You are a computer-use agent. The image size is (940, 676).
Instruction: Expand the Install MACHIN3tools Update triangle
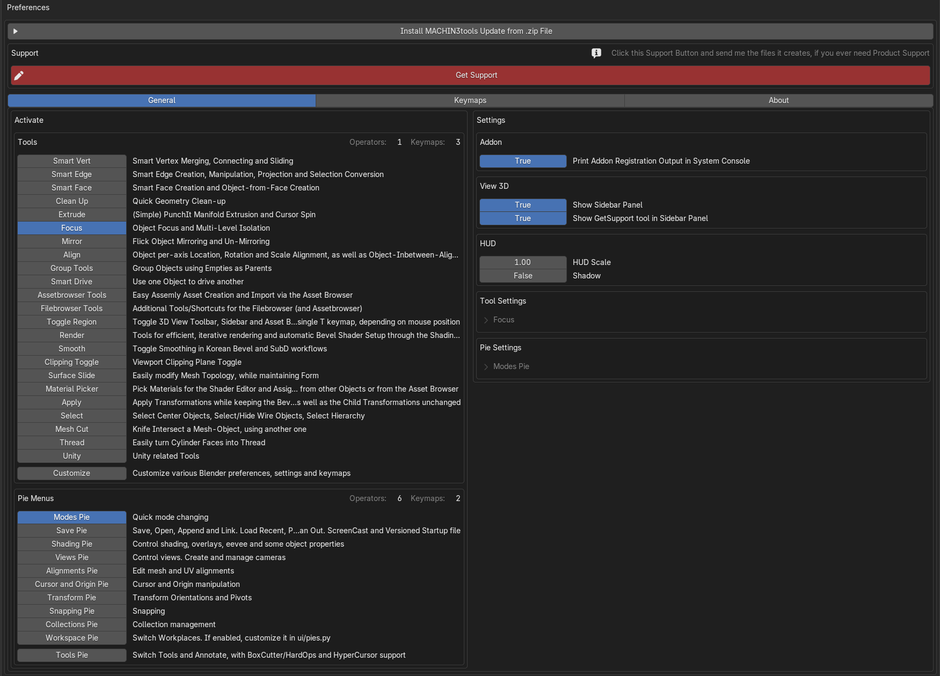point(16,31)
